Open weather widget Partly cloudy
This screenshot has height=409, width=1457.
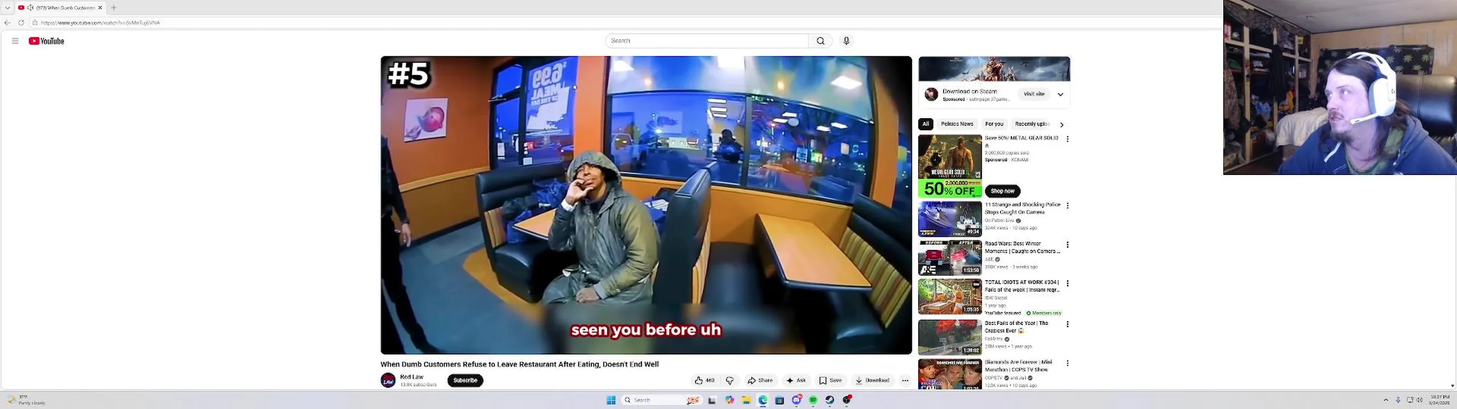26,400
